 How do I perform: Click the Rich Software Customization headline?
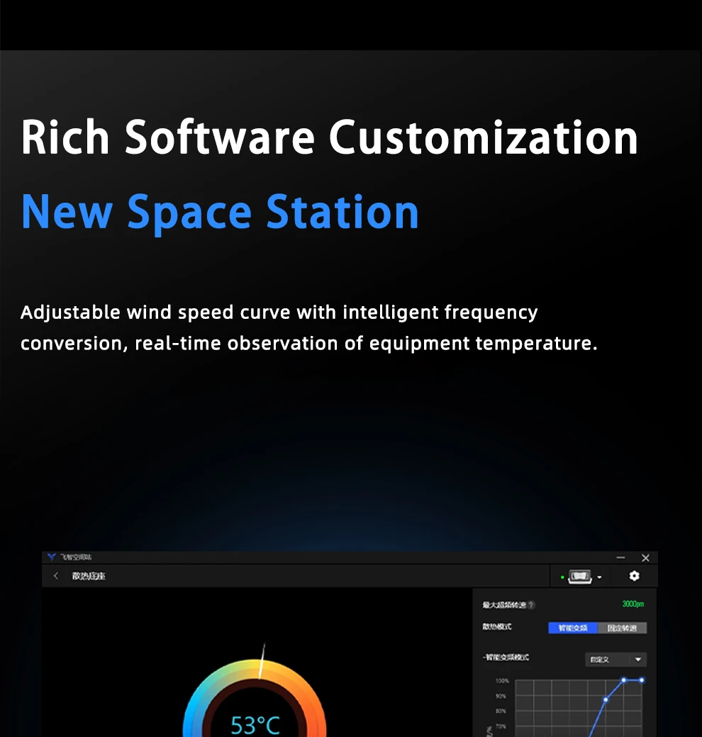coord(329,137)
